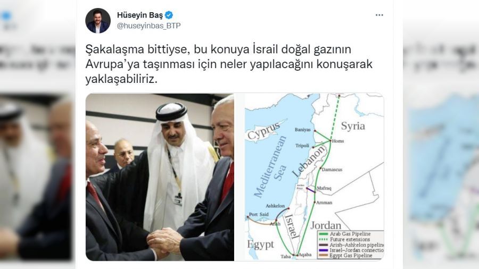479x269 pixels.
Task: Open the handshake photo on the left
Action: point(160,177)
